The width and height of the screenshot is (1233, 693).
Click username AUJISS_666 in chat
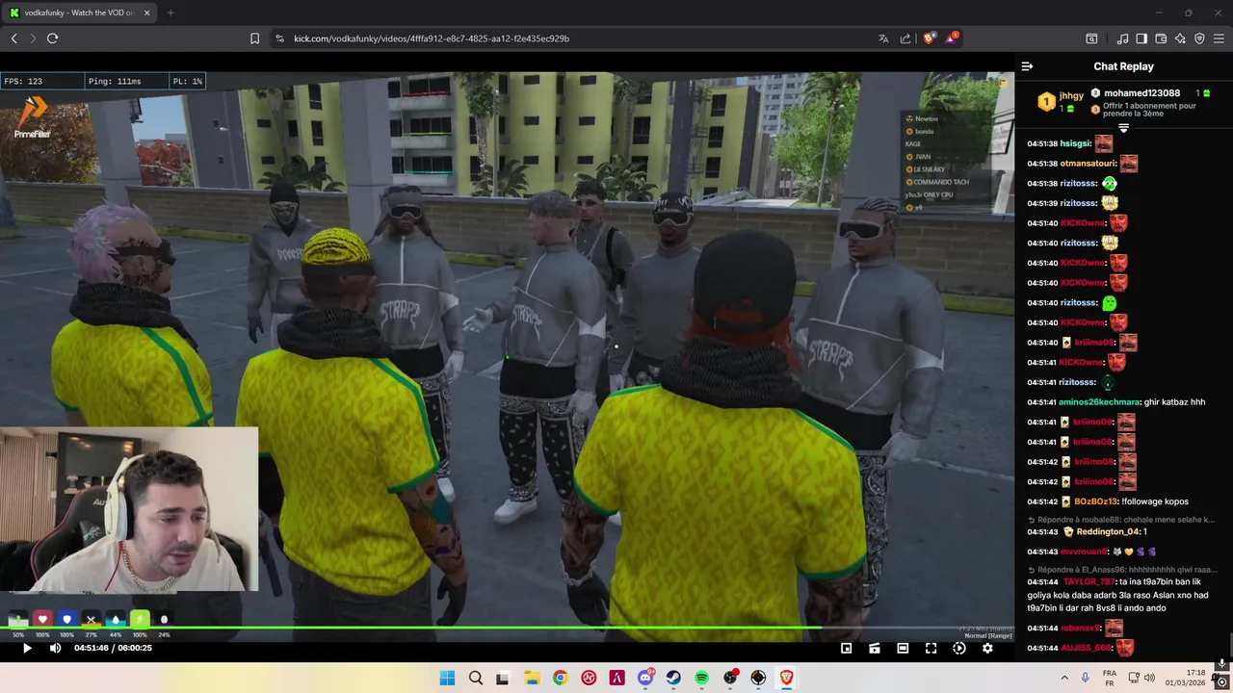1087,648
